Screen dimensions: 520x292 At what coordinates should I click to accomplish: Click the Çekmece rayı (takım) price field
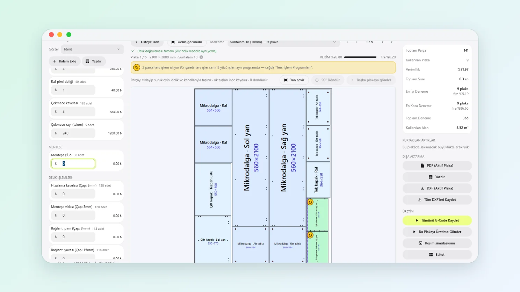pos(73,133)
